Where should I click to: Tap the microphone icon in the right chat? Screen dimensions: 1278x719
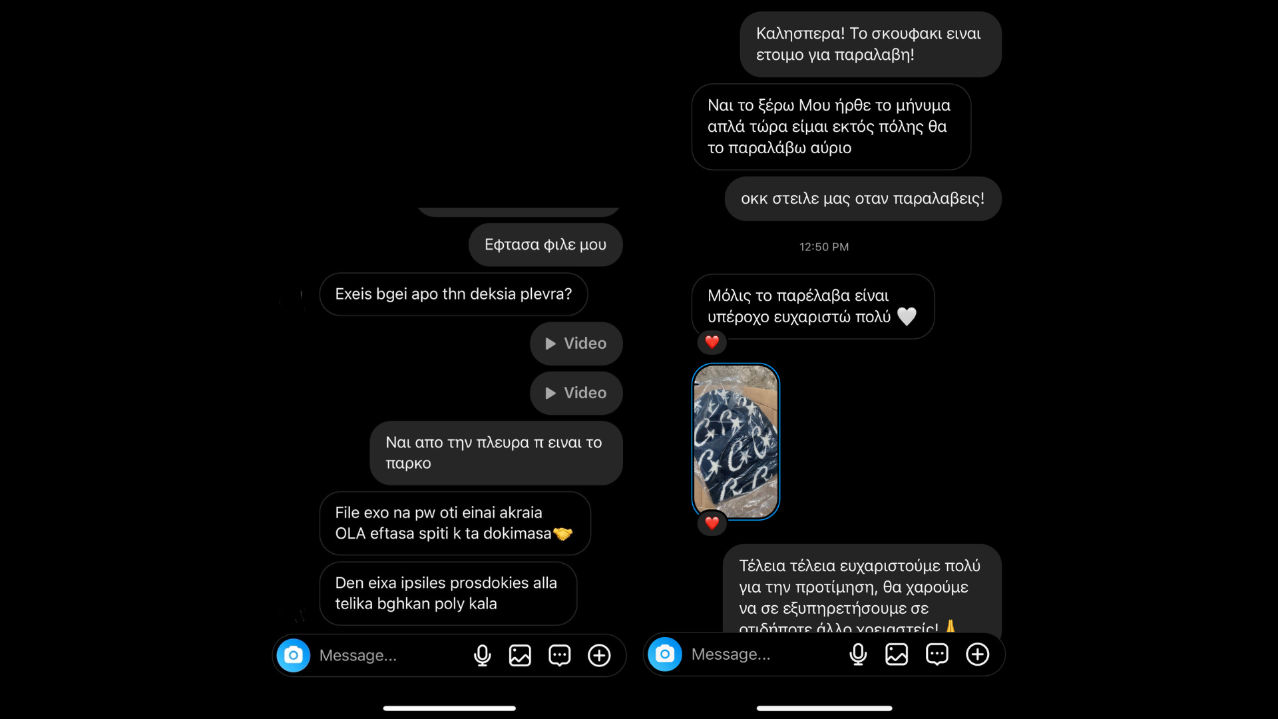tap(858, 654)
